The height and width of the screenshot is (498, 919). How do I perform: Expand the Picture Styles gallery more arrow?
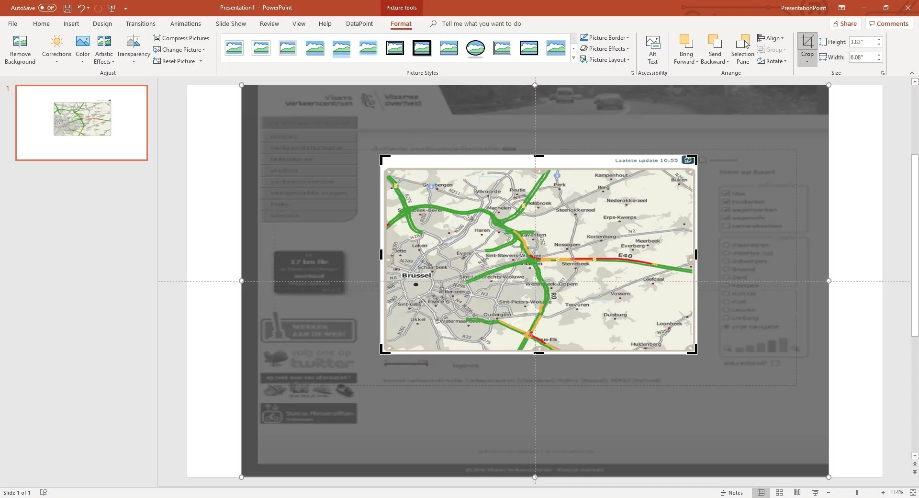(x=573, y=58)
